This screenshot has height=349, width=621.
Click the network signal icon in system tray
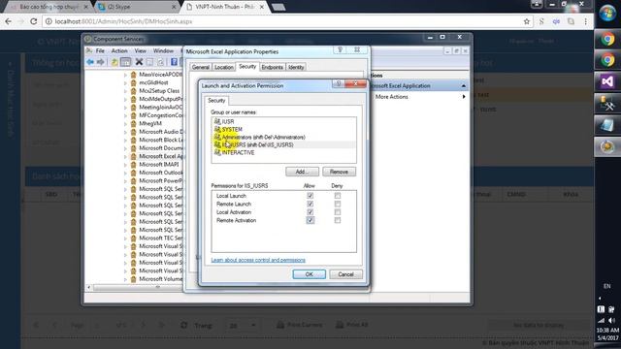602,320
